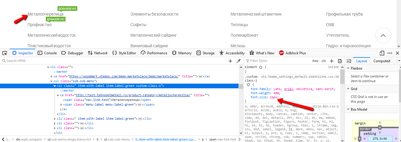Viewport: 401px width, 142px height.
Task: Select the Inspector tab
Action: (x=23, y=53)
